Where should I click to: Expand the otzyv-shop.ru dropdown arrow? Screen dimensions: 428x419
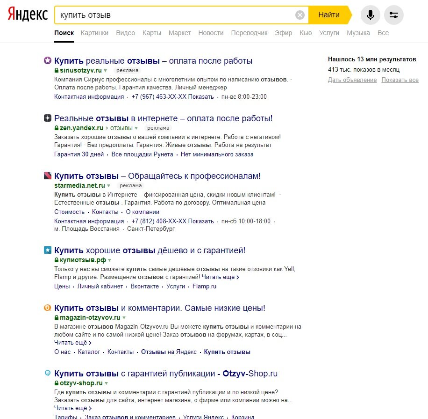(x=106, y=383)
